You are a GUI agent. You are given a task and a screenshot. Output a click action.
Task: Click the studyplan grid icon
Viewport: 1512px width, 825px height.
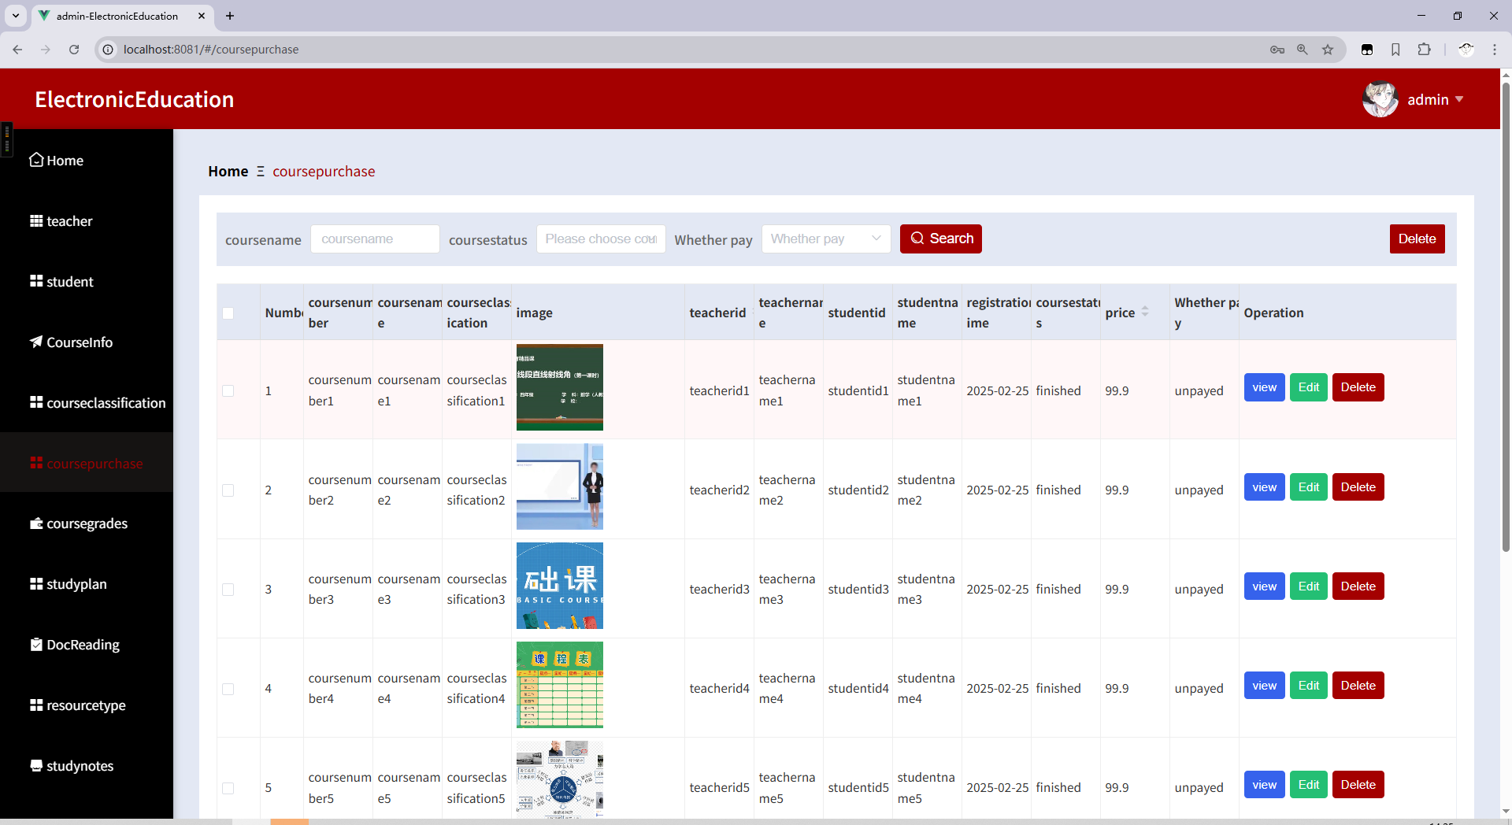pos(36,584)
